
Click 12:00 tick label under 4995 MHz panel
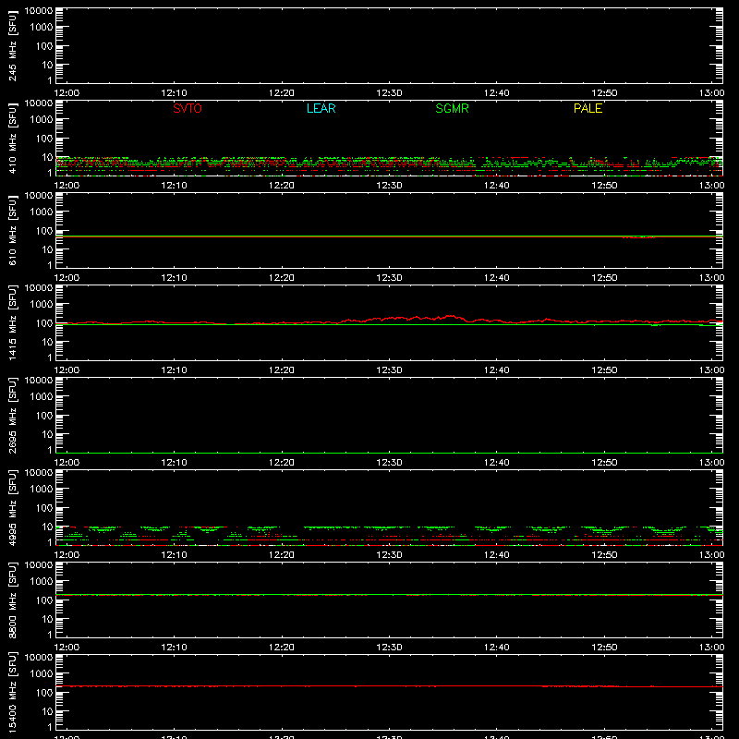coord(67,555)
